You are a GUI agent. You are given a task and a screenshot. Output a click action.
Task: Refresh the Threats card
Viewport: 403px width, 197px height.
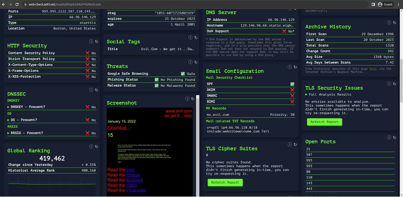tap(196, 62)
